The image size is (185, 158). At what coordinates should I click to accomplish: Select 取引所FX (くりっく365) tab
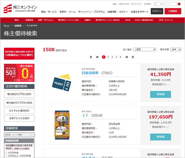tap(68, 20)
